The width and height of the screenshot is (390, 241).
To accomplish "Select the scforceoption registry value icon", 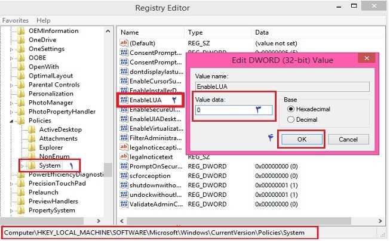I will 124,176.
